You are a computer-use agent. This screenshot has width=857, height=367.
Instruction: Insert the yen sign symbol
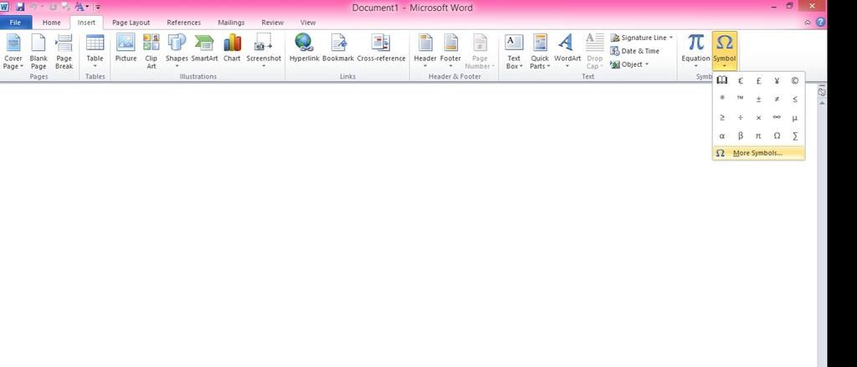[777, 81]
